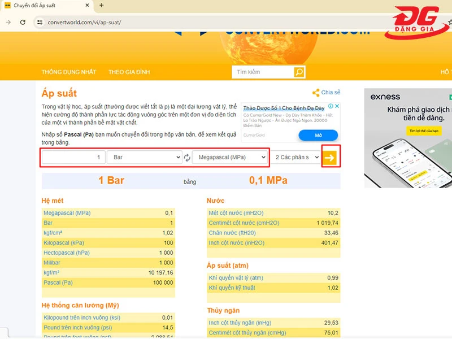Viewport: 452px width, 339px height.
Task: Open the Megapascal (MPa) target unit dropdown
Action: pyautogui.click(x=229, y=157)
